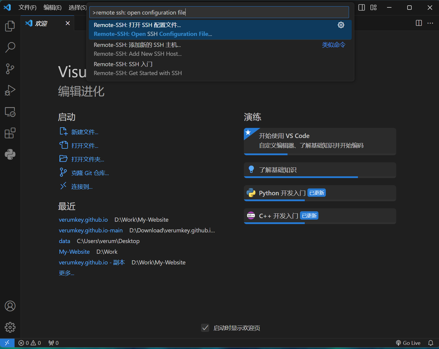Open the Extensions view
This screenshot has width=439, height=349.
pyautogui.click(x=10, y=133)
